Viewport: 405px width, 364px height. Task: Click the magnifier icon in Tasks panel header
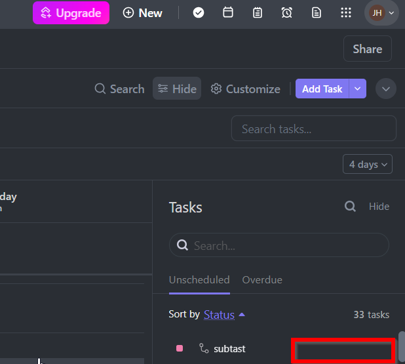click(350, 207)
